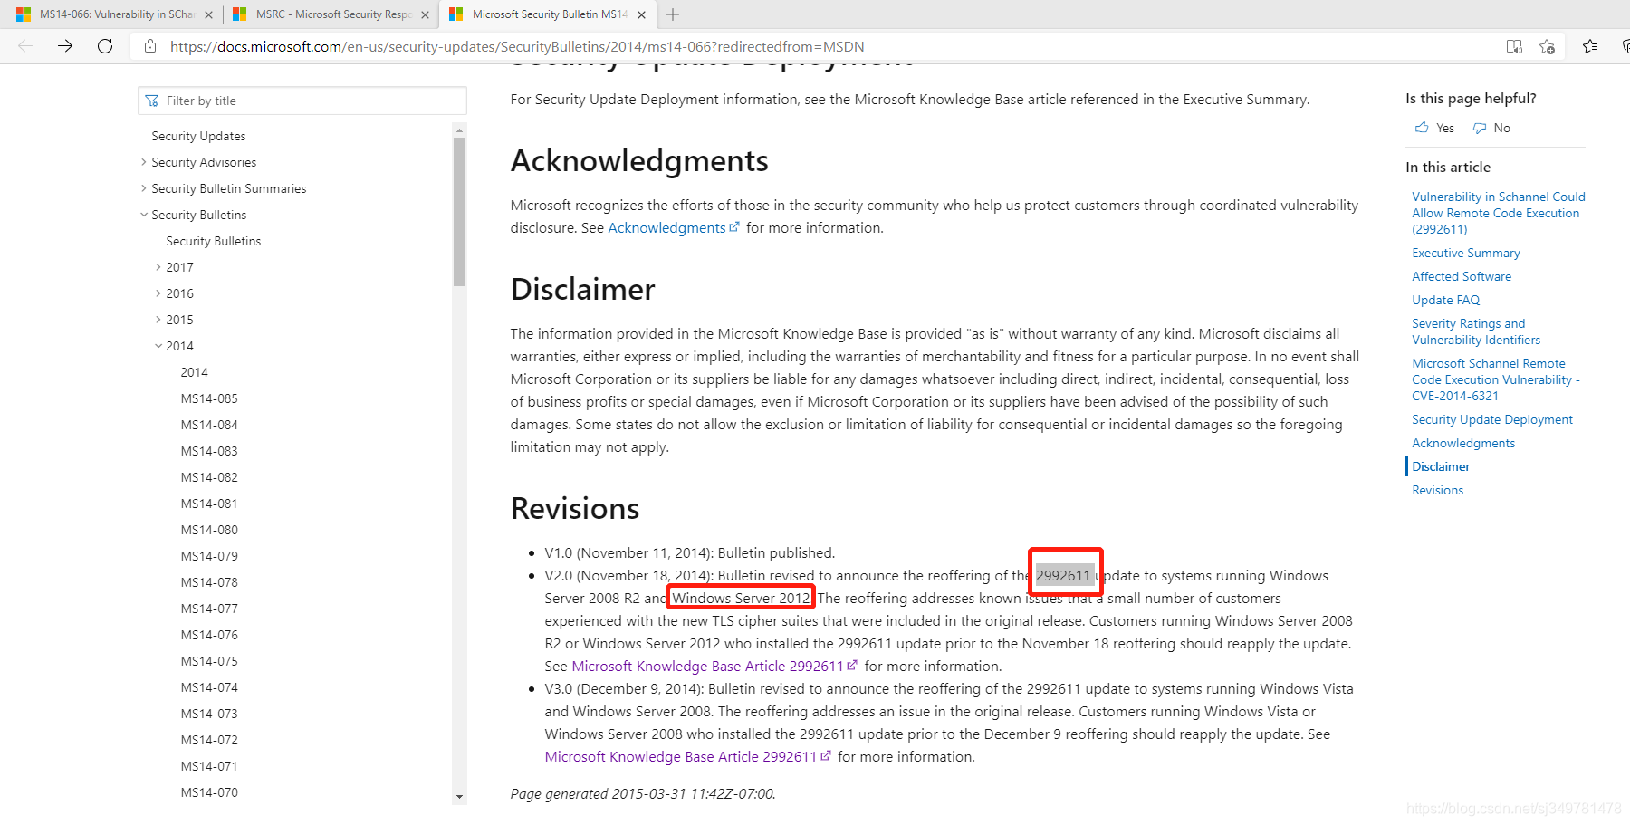Click the thumbs-up Yes feedback icon
Viewport: 1630px width, 825px height.
pos(1422,128)
